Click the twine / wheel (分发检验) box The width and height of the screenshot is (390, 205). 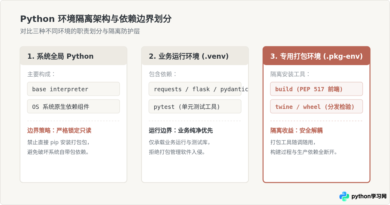pos(317,106)
